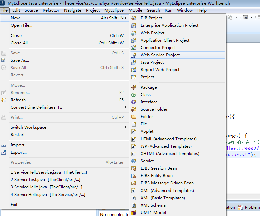
Task: Select HTML (Advanced Templates)
Action: click(x=178, y=139)
